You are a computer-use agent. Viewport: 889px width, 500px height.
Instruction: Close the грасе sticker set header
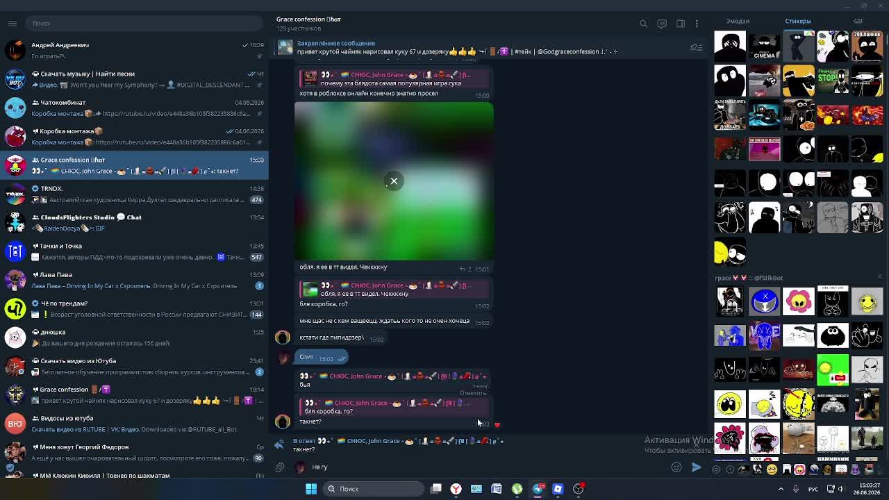[879, 277]
